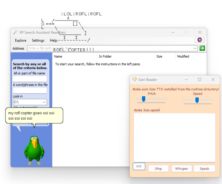
Task: Open the Explore menu
Action: (x=21, y=40)
